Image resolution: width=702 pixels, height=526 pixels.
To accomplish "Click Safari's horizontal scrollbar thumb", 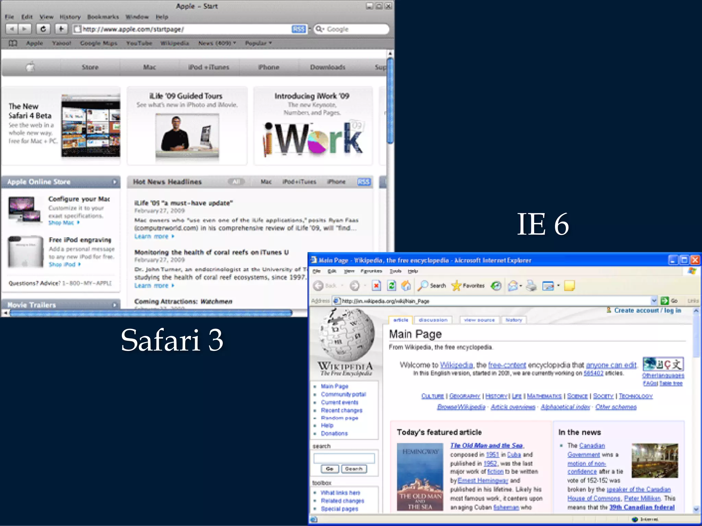I will point(151,313).
